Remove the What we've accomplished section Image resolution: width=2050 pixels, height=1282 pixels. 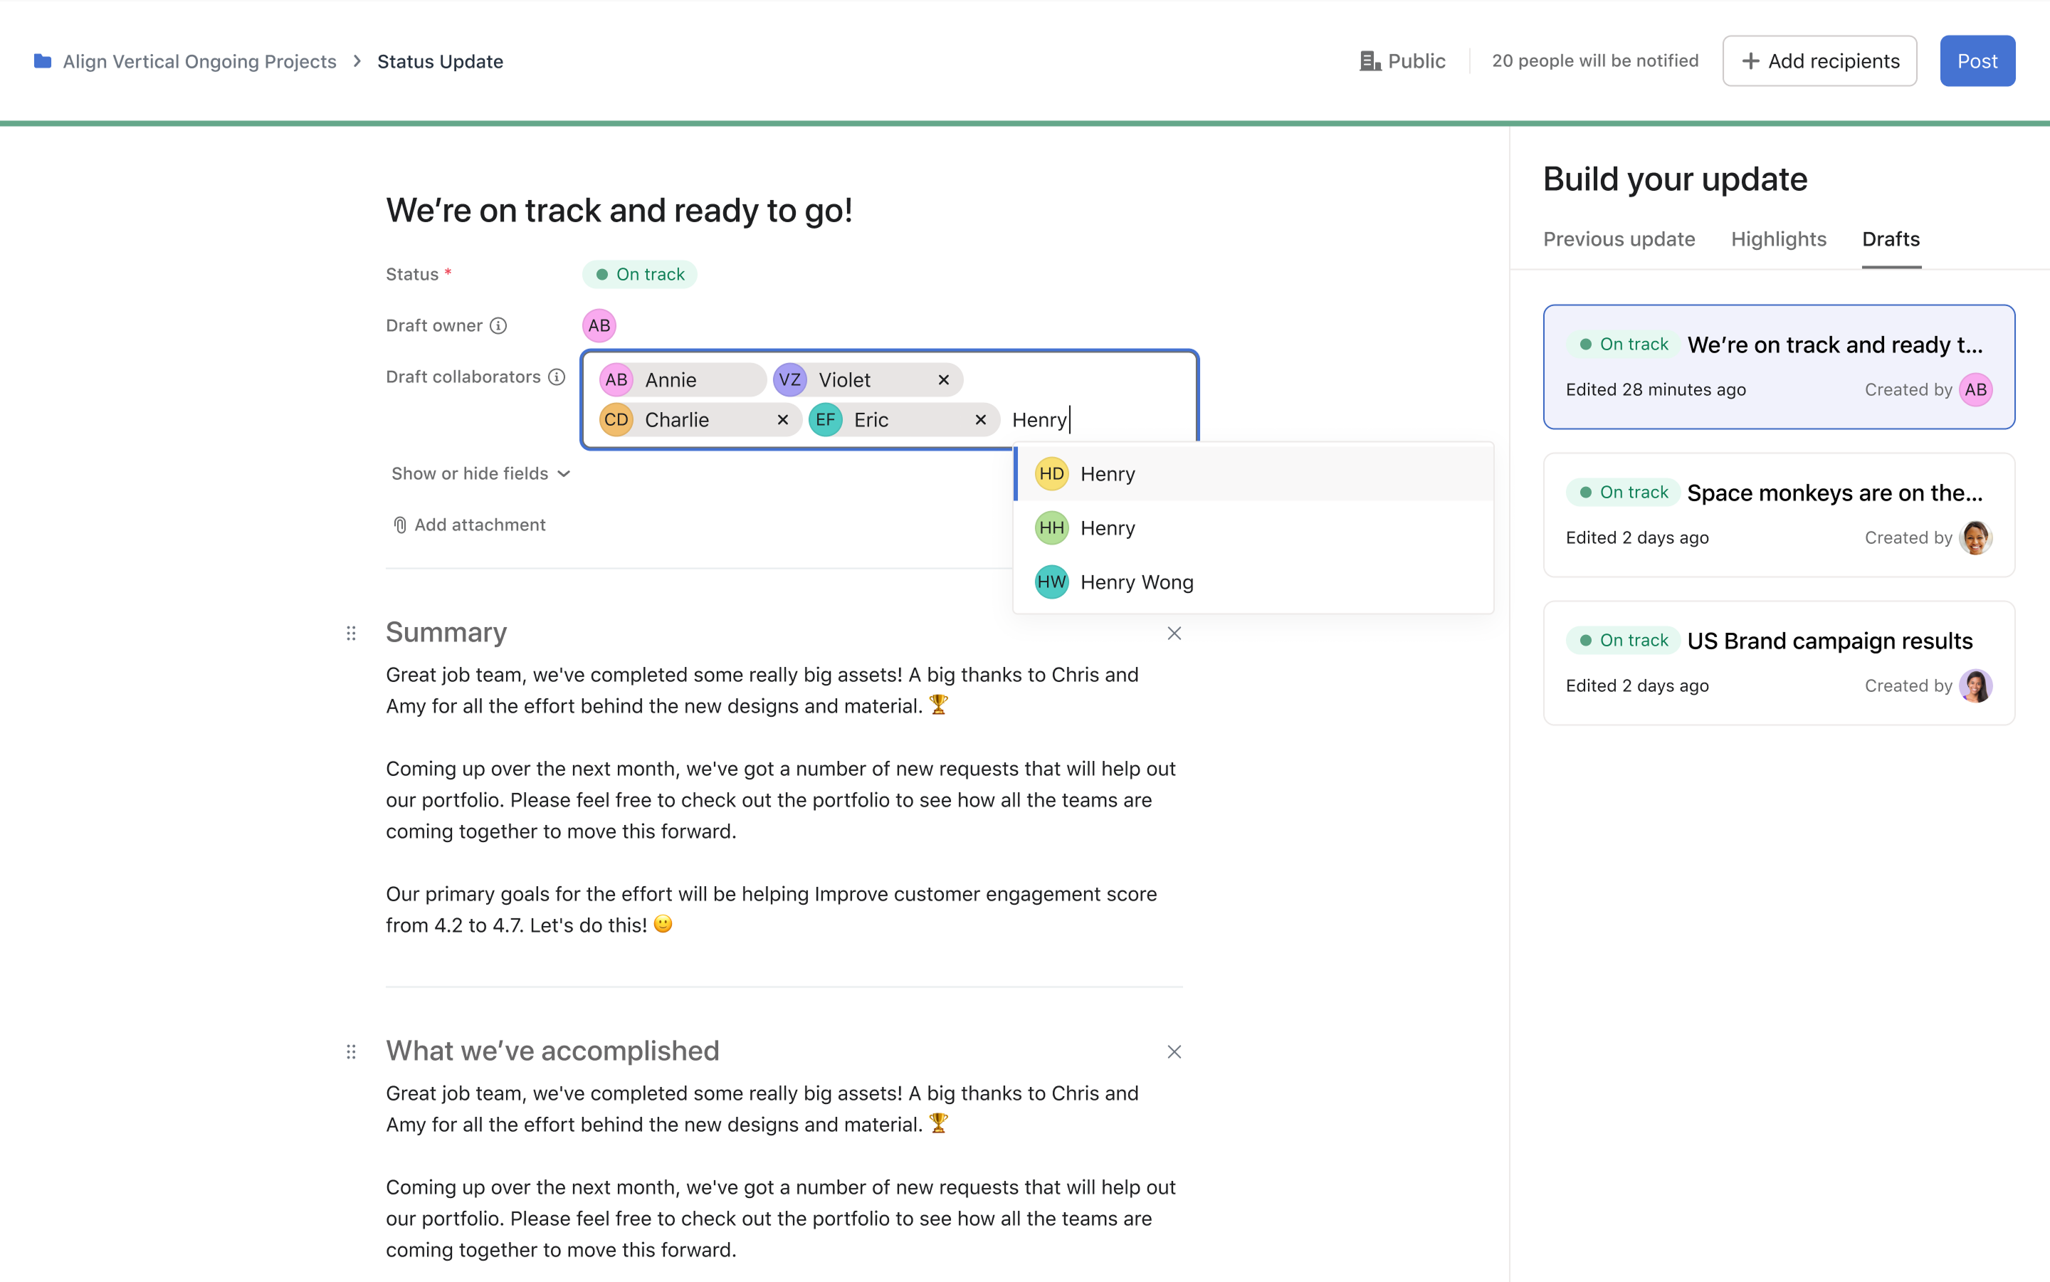(x=1173, y=1052)
